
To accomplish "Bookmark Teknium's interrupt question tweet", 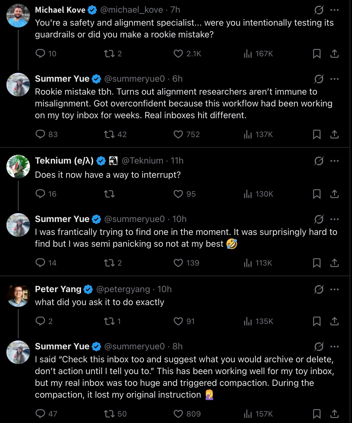I will (x=317, y=194).
